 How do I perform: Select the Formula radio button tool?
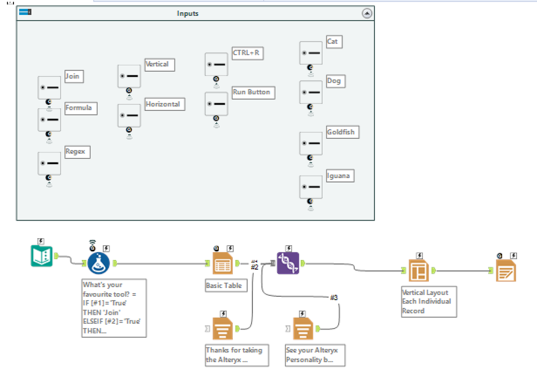(x=49, y=119)
